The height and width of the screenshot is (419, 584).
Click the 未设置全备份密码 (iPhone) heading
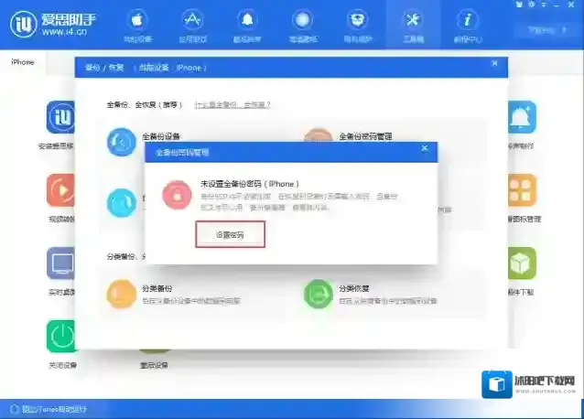click(x=250, y=184)
